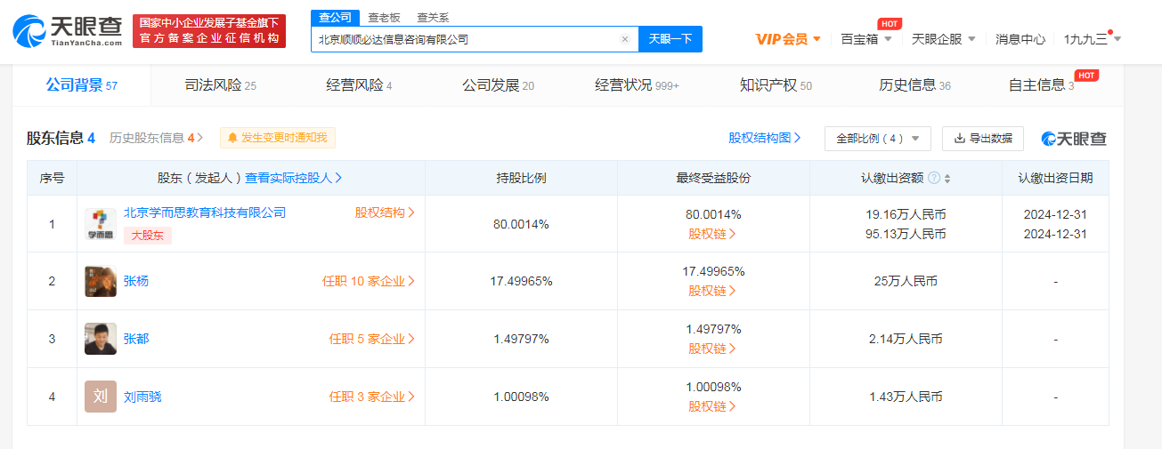Click 查看实际控股人 link in table header
This screenshot has height=449, width=1162.
[x=294, y=178]
